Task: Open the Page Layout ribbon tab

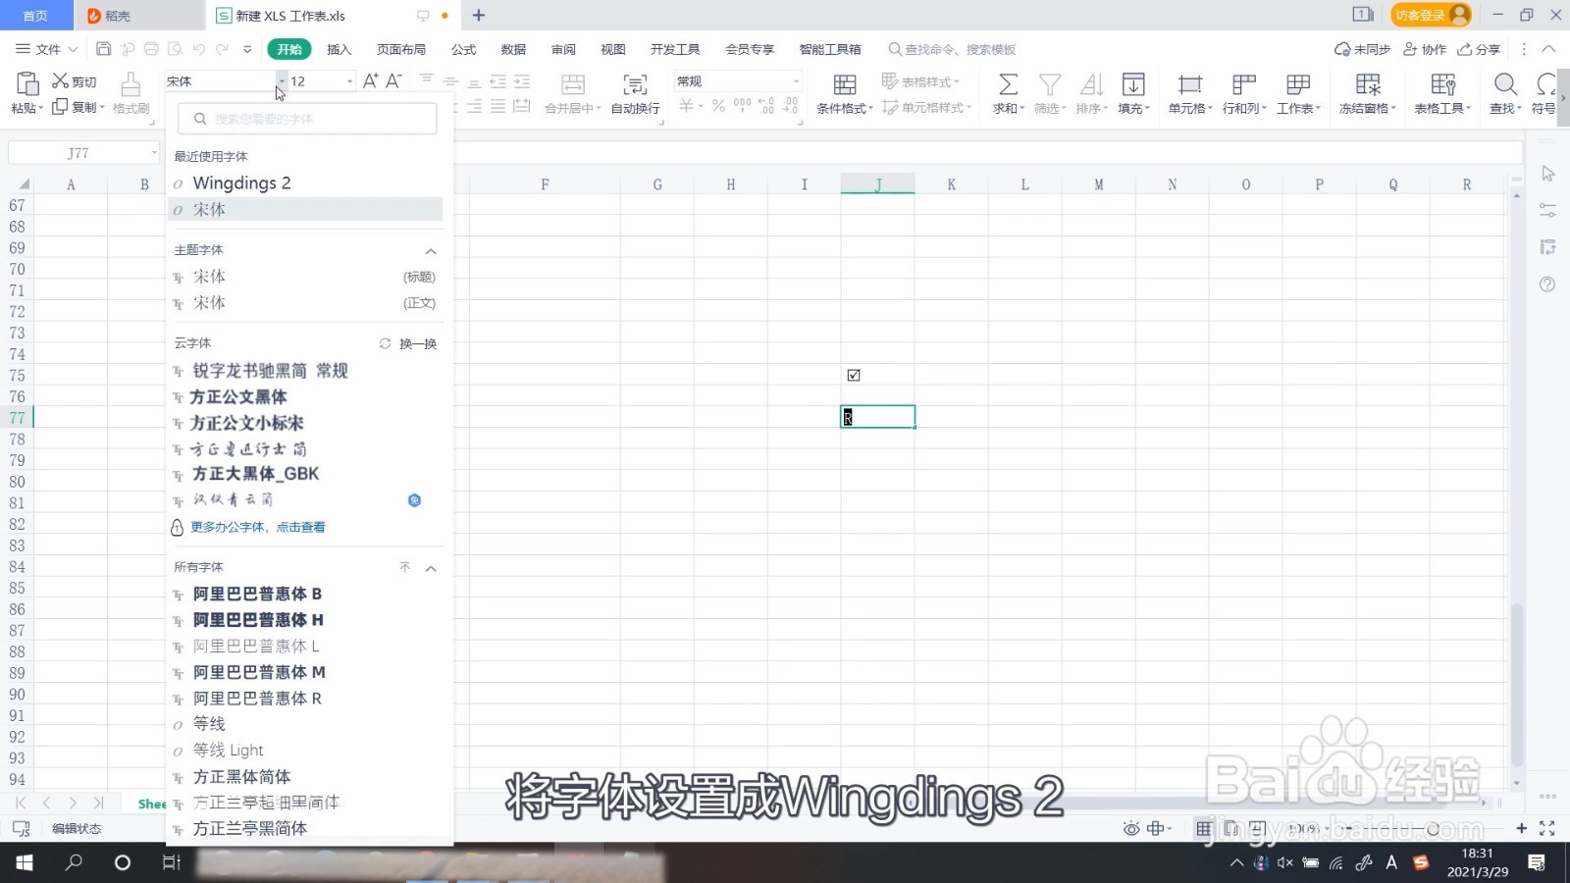Action: [401, 49]
